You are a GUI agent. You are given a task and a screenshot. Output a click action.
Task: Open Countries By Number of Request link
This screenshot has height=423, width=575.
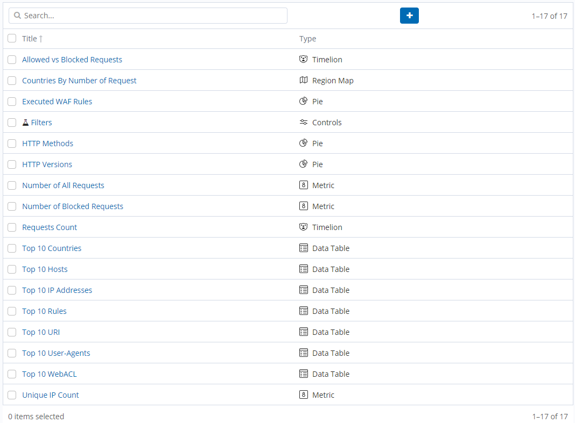pyautogui.click(x=79, y=81)
